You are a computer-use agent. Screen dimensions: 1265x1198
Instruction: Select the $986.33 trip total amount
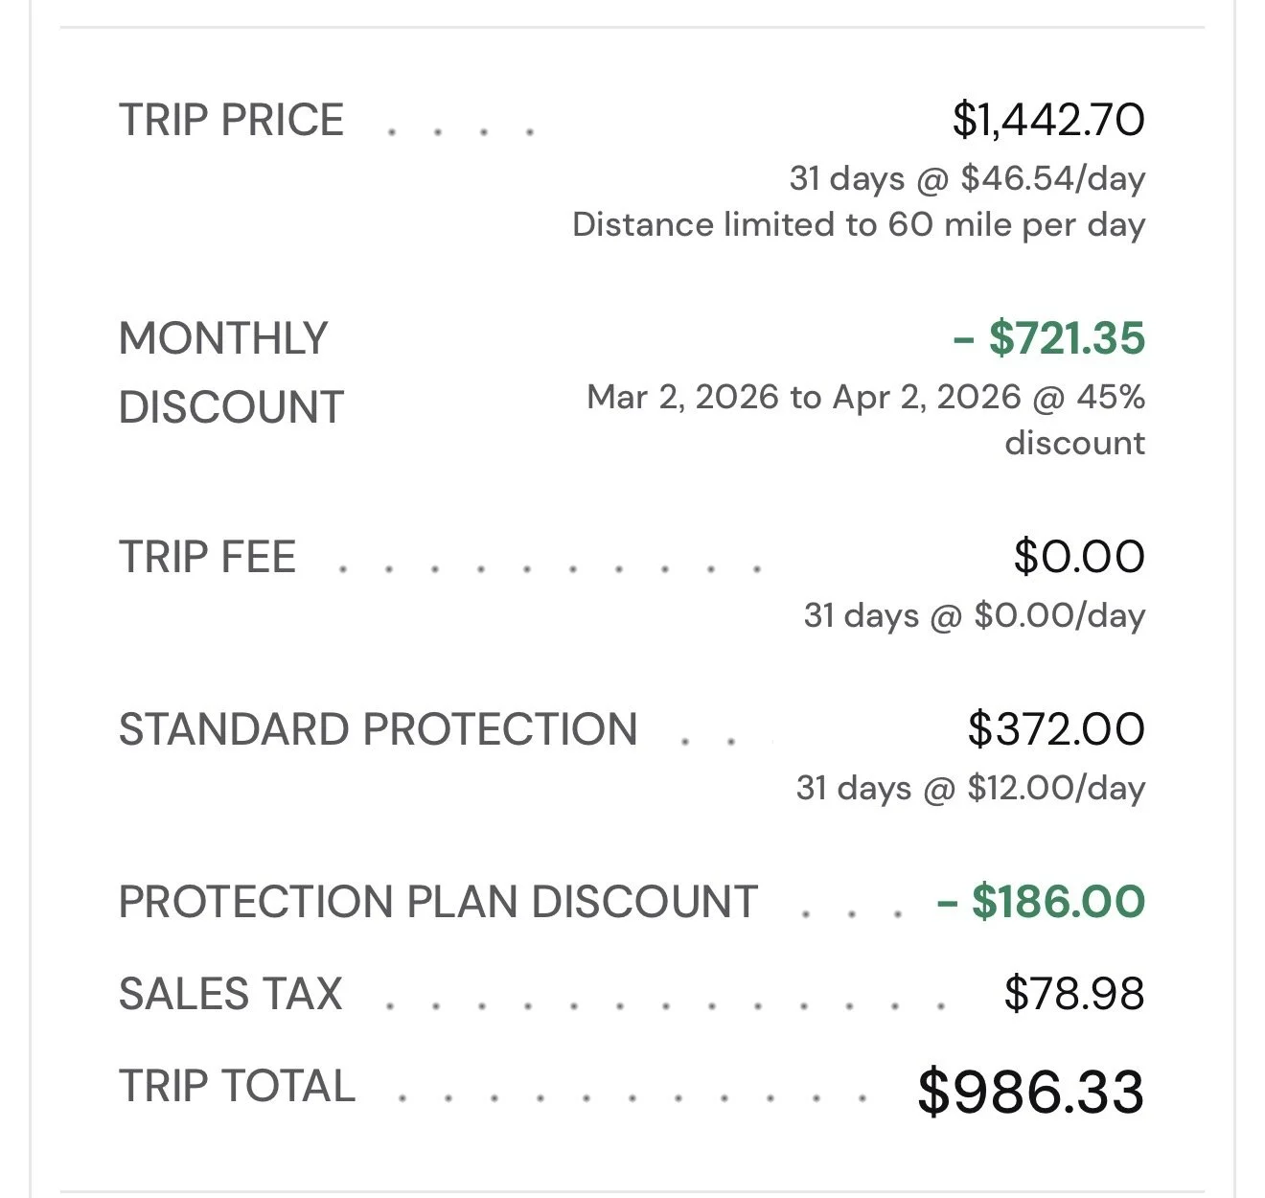tap(1030, 1093)
